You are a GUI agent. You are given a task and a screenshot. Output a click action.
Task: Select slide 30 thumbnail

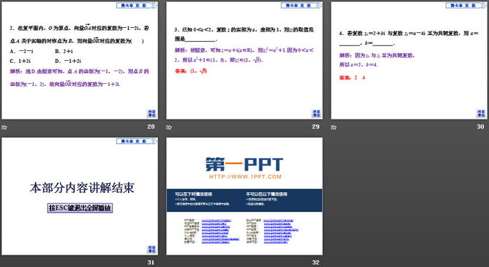pos(409,61)
